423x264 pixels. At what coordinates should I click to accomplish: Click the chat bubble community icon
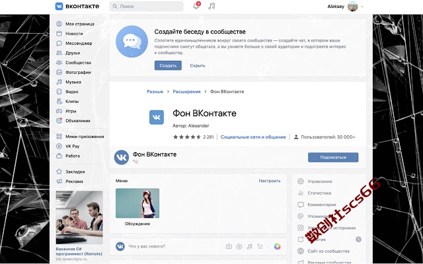point(132,42)
